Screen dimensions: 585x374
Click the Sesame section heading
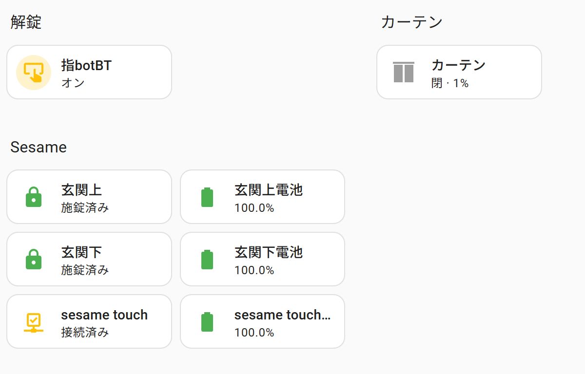39,147
